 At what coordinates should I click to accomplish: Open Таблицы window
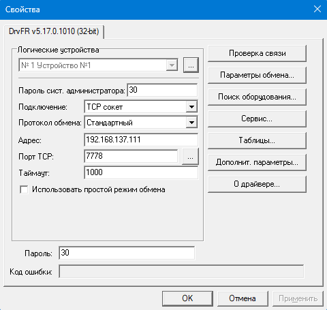point(257,140)
